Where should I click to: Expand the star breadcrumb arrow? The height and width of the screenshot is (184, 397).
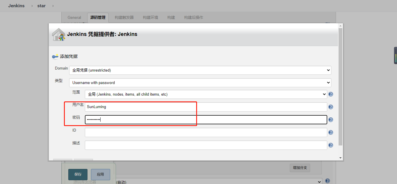point(53,6)
